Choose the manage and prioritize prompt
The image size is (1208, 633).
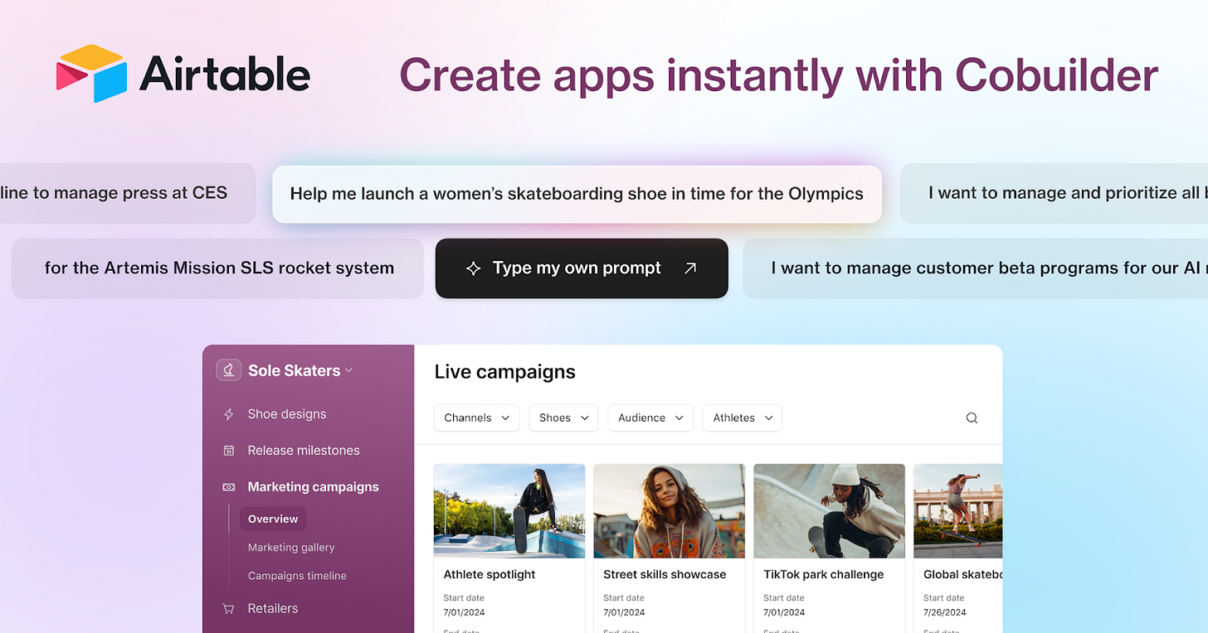pos(1054,193)
